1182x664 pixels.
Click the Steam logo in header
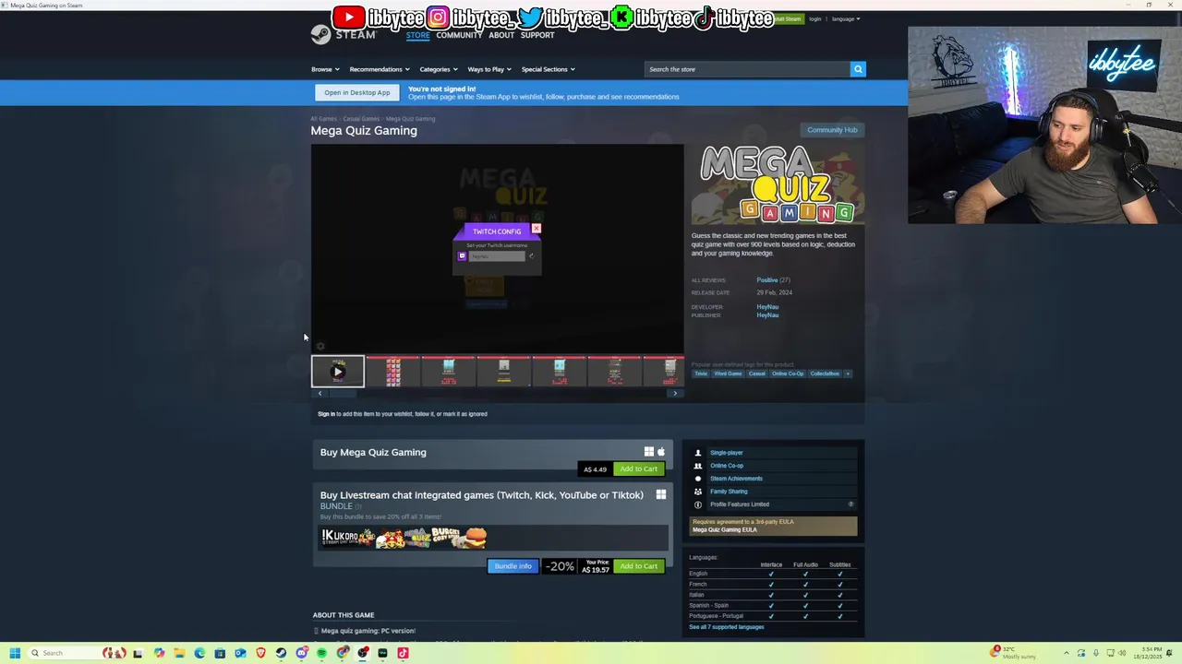click(x=343, y=34)
